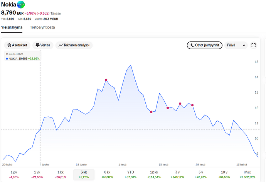Switch to Yleisnäkymä tab
Image resolution: width=266 pixels, height=182 pixels.
[12, 27]
